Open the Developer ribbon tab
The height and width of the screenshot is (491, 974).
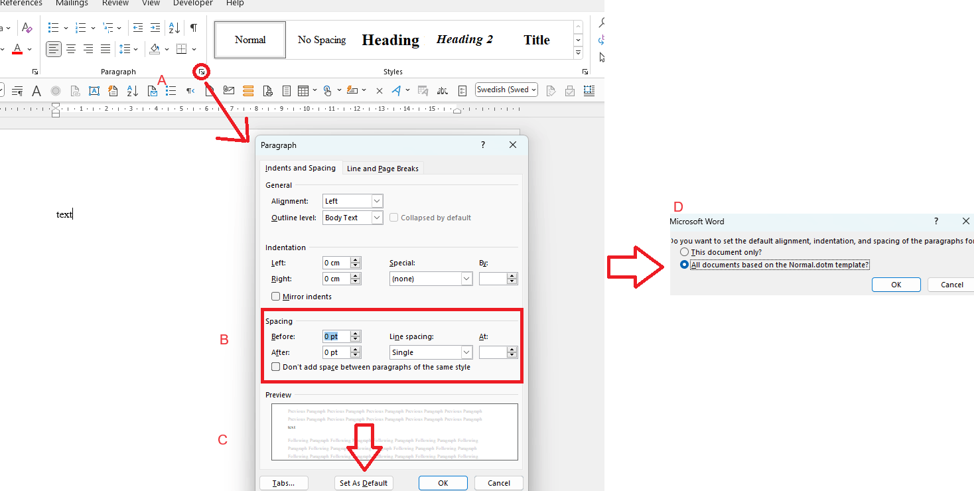pos(193,3)
